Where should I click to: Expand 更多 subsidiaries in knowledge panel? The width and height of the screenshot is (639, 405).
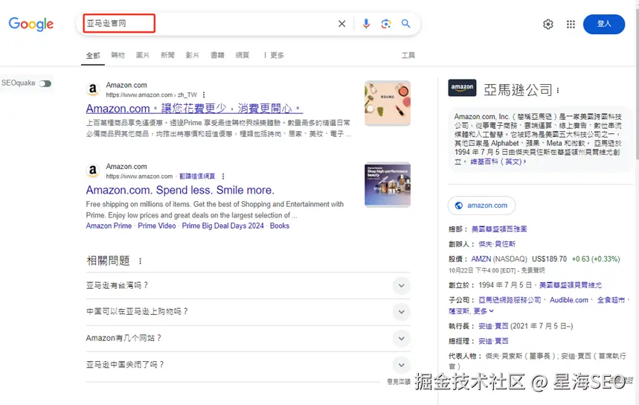pos(484,311)
